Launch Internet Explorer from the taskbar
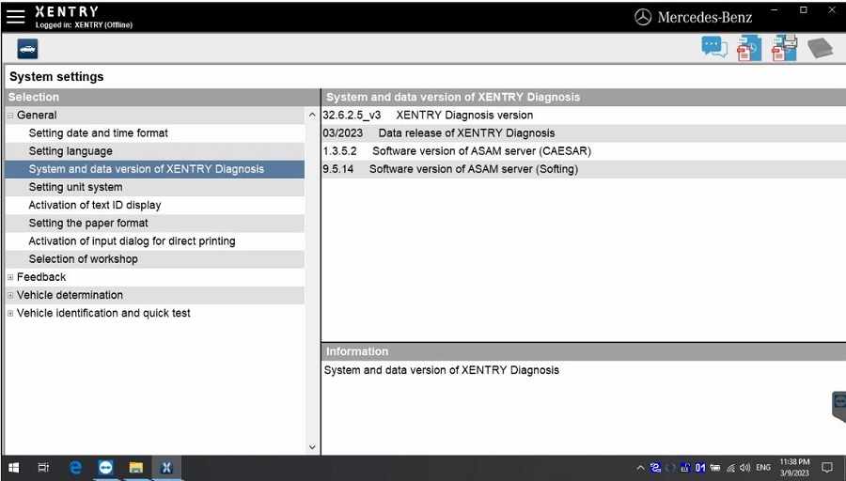The width and height of the screenshot is (846, 481). point(75,468)
